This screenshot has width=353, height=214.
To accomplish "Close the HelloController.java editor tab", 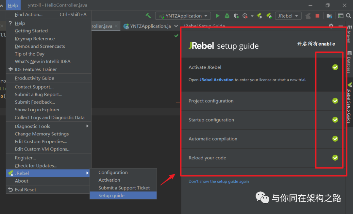I will 116,26.
